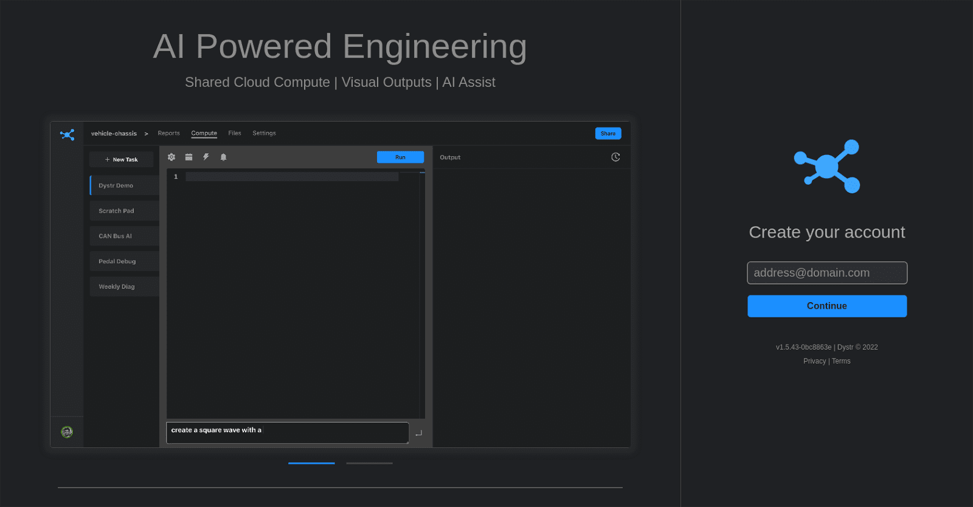Screen dimensions: 973x507
Task: Switch to the Files tab
Action: (235, 133)
